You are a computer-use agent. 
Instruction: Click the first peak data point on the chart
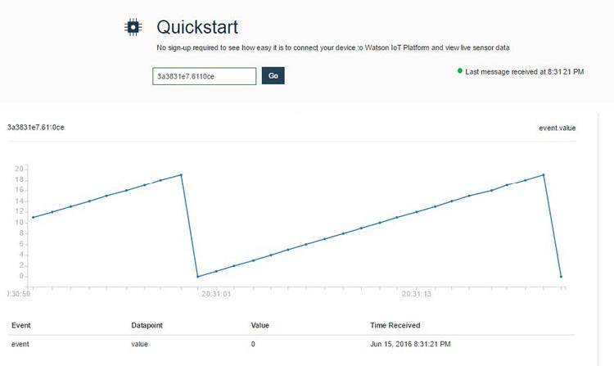tap(181, 174)
